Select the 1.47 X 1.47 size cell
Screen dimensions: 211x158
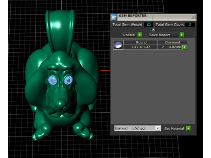coord(141,47)
